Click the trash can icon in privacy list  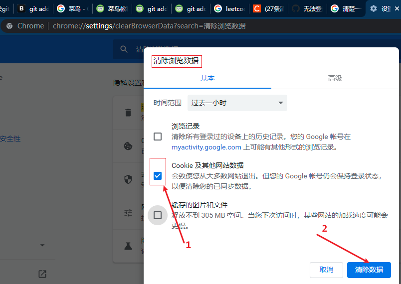pos(128,113)
